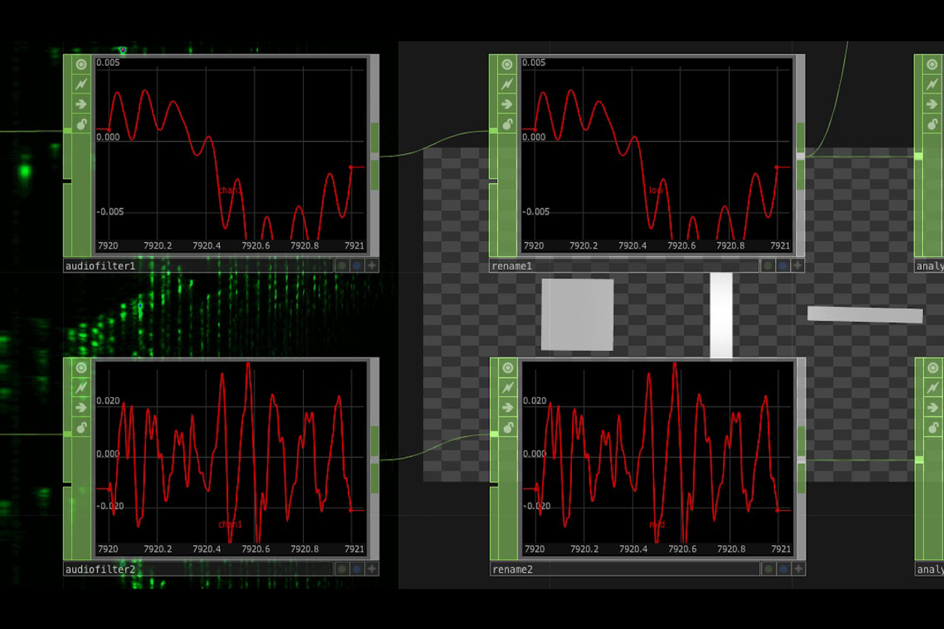944x629 pixels.
Task: Click the output connector of audiofilter2
Action: click(x=374, y=459)
